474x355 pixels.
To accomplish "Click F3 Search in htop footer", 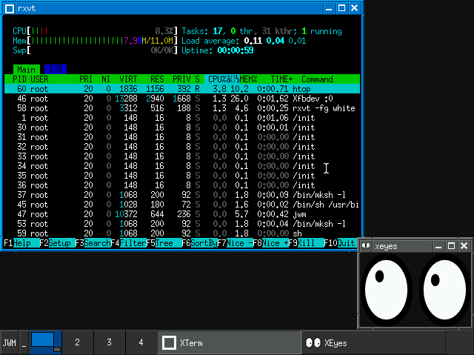I will point(93,243).
